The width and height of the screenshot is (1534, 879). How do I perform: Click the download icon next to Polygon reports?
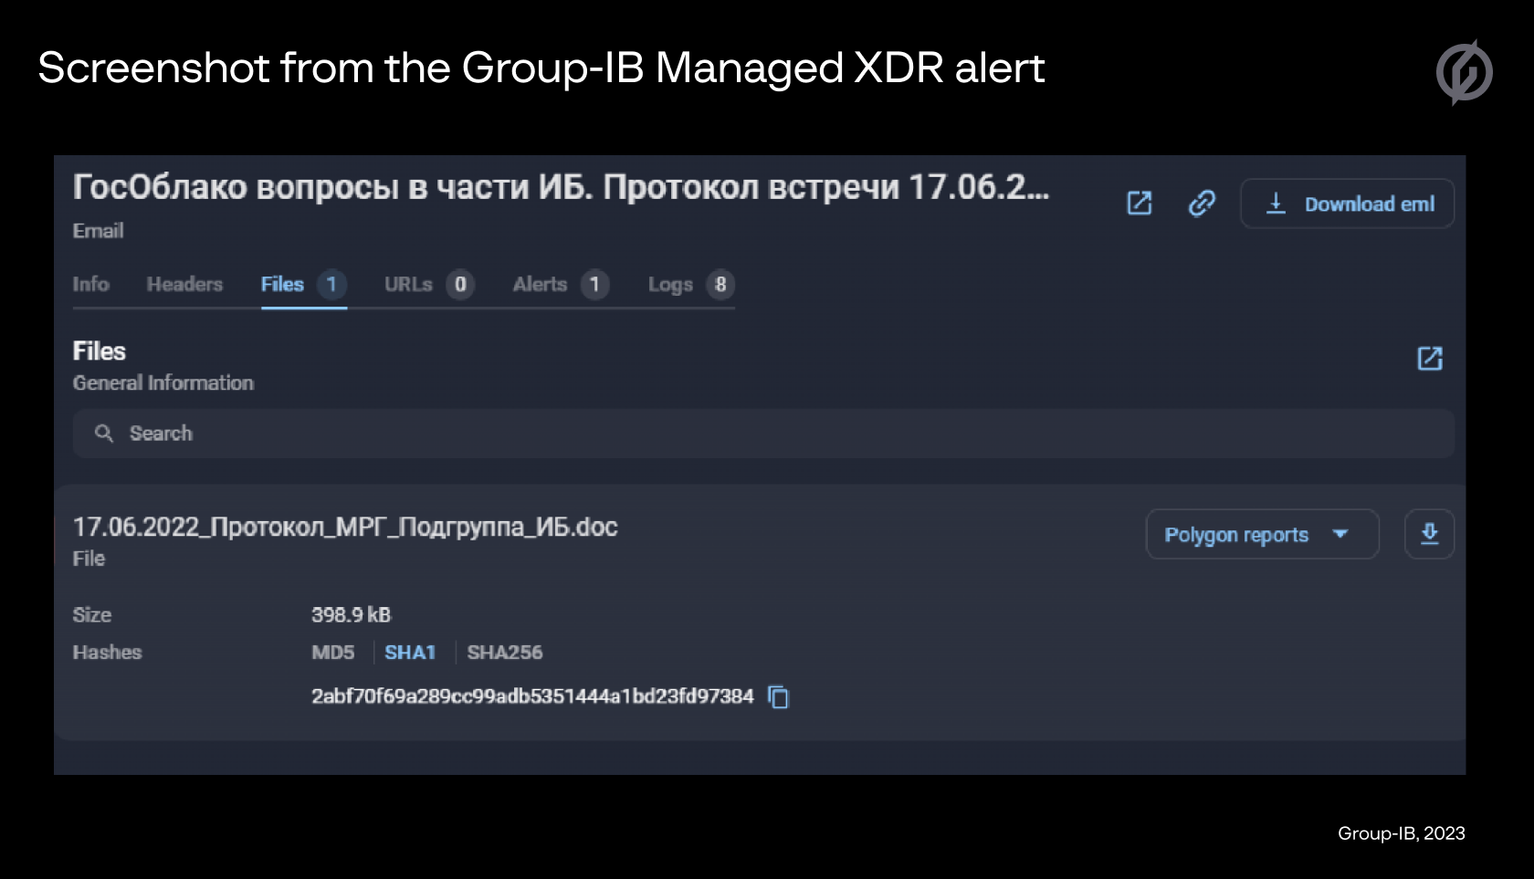coord(1429,534)
